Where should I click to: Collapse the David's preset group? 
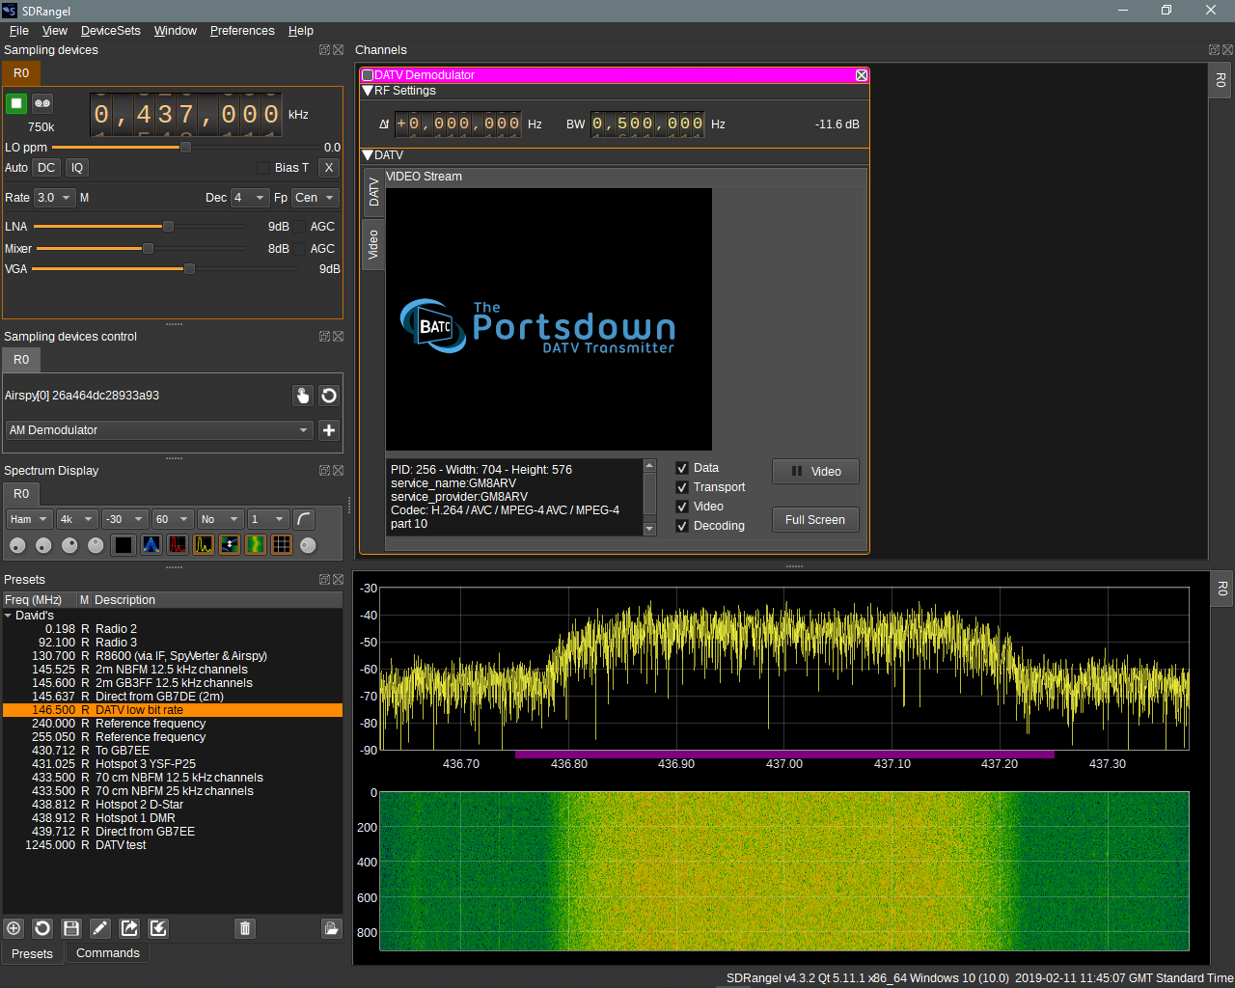click(9, 616)
